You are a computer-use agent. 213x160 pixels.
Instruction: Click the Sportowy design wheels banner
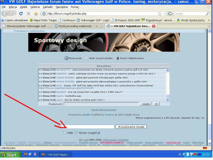[x=104, y=42]
